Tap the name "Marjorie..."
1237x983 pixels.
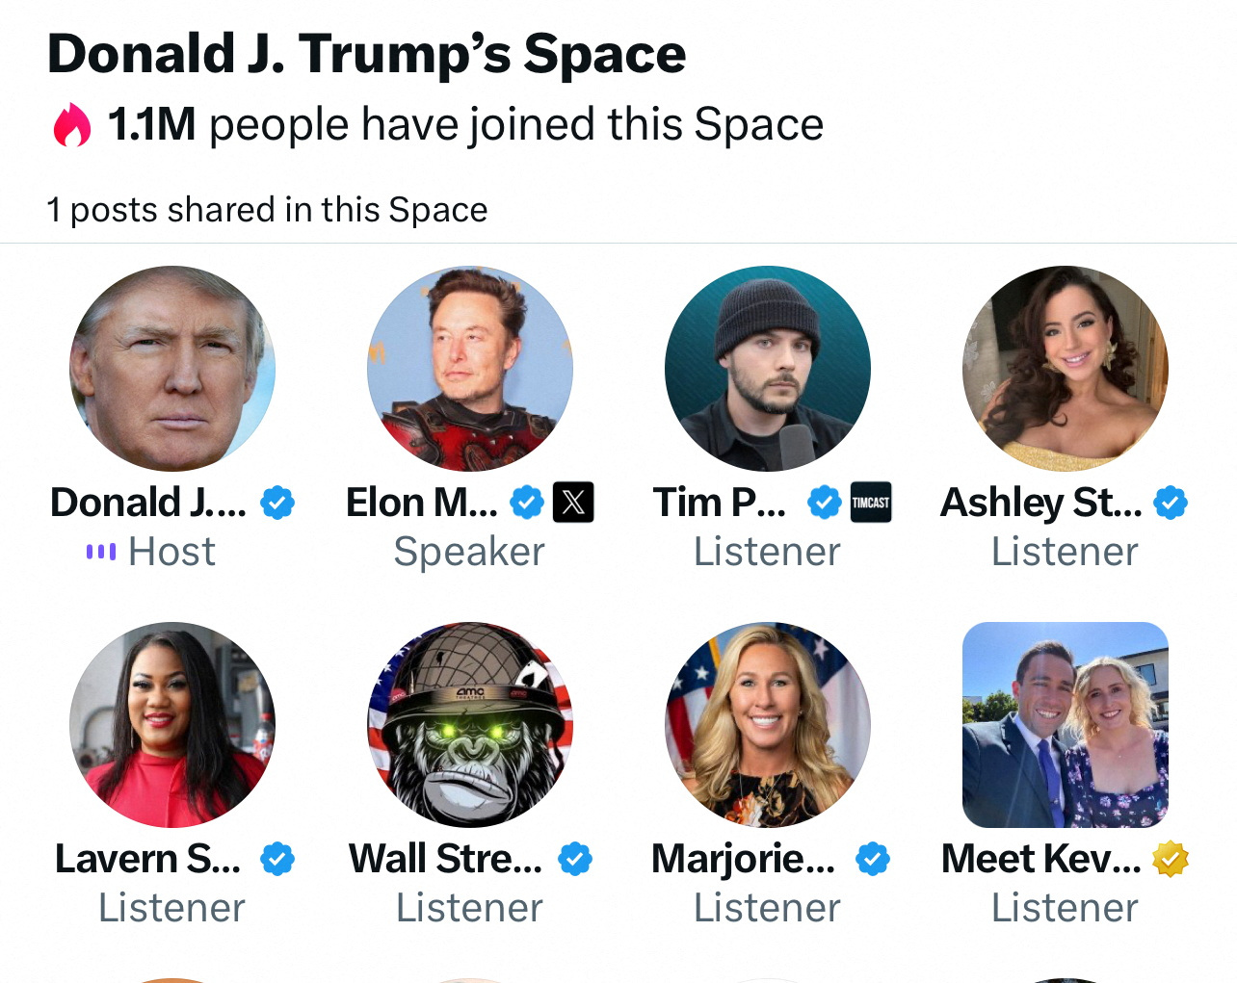click(743, 859)
